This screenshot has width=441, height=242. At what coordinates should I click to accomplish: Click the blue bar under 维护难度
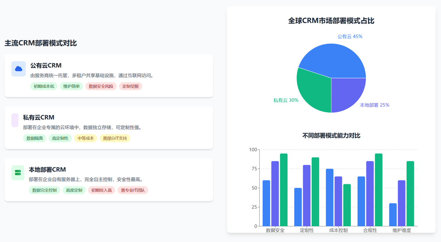(x=393, y=215)
